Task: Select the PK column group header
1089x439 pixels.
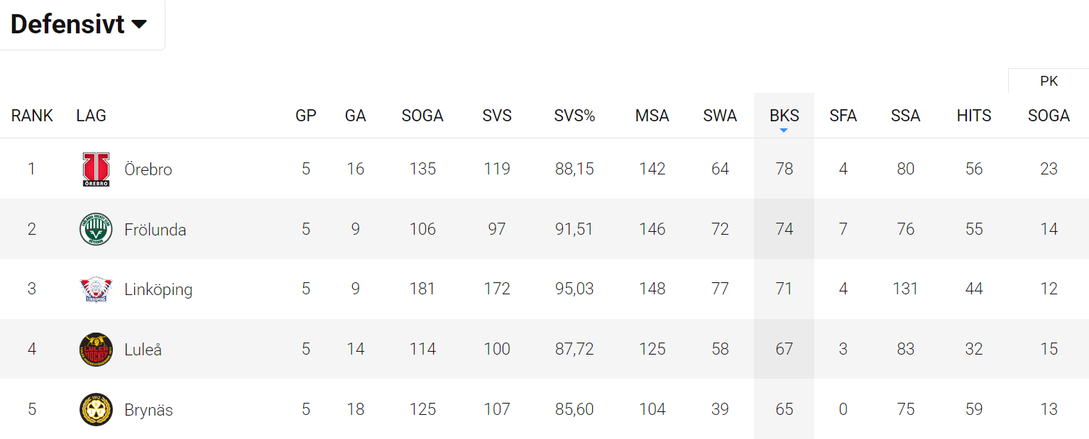Action: pos(1049,82)
